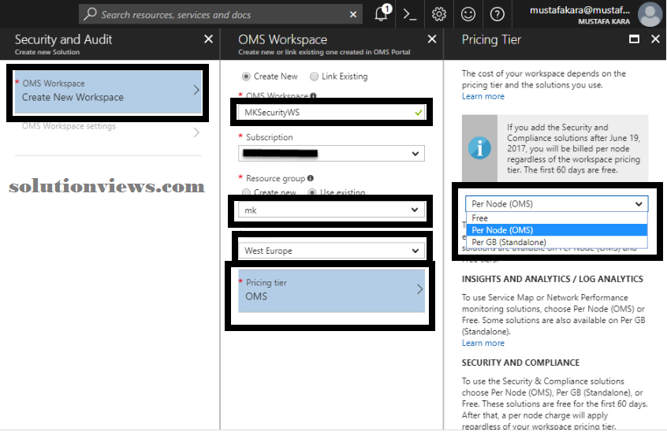The image size is (667, 439).
Task: Select the Create New workspace radio
Action: 246,76
